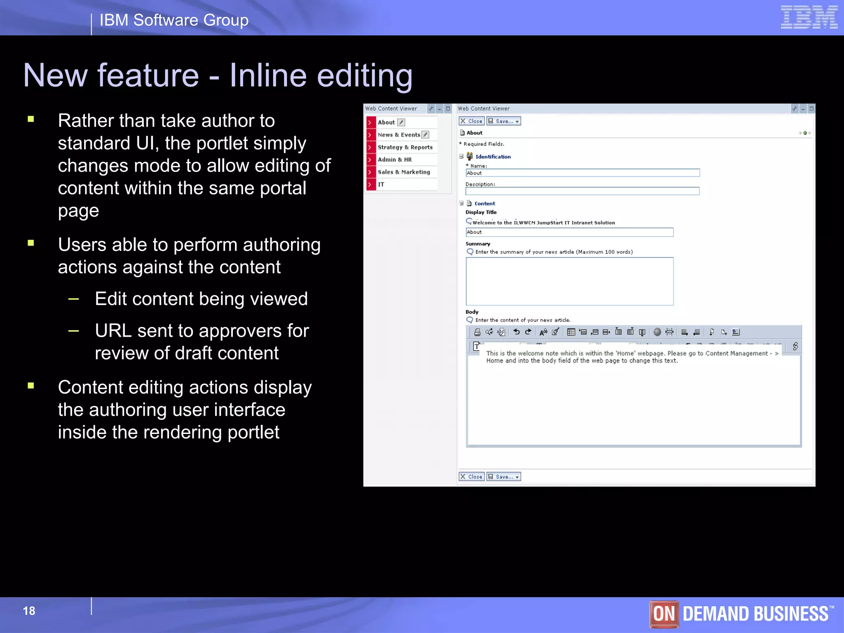Collapse the Identification section
The image size is (844, 633).
pos(462,157)
